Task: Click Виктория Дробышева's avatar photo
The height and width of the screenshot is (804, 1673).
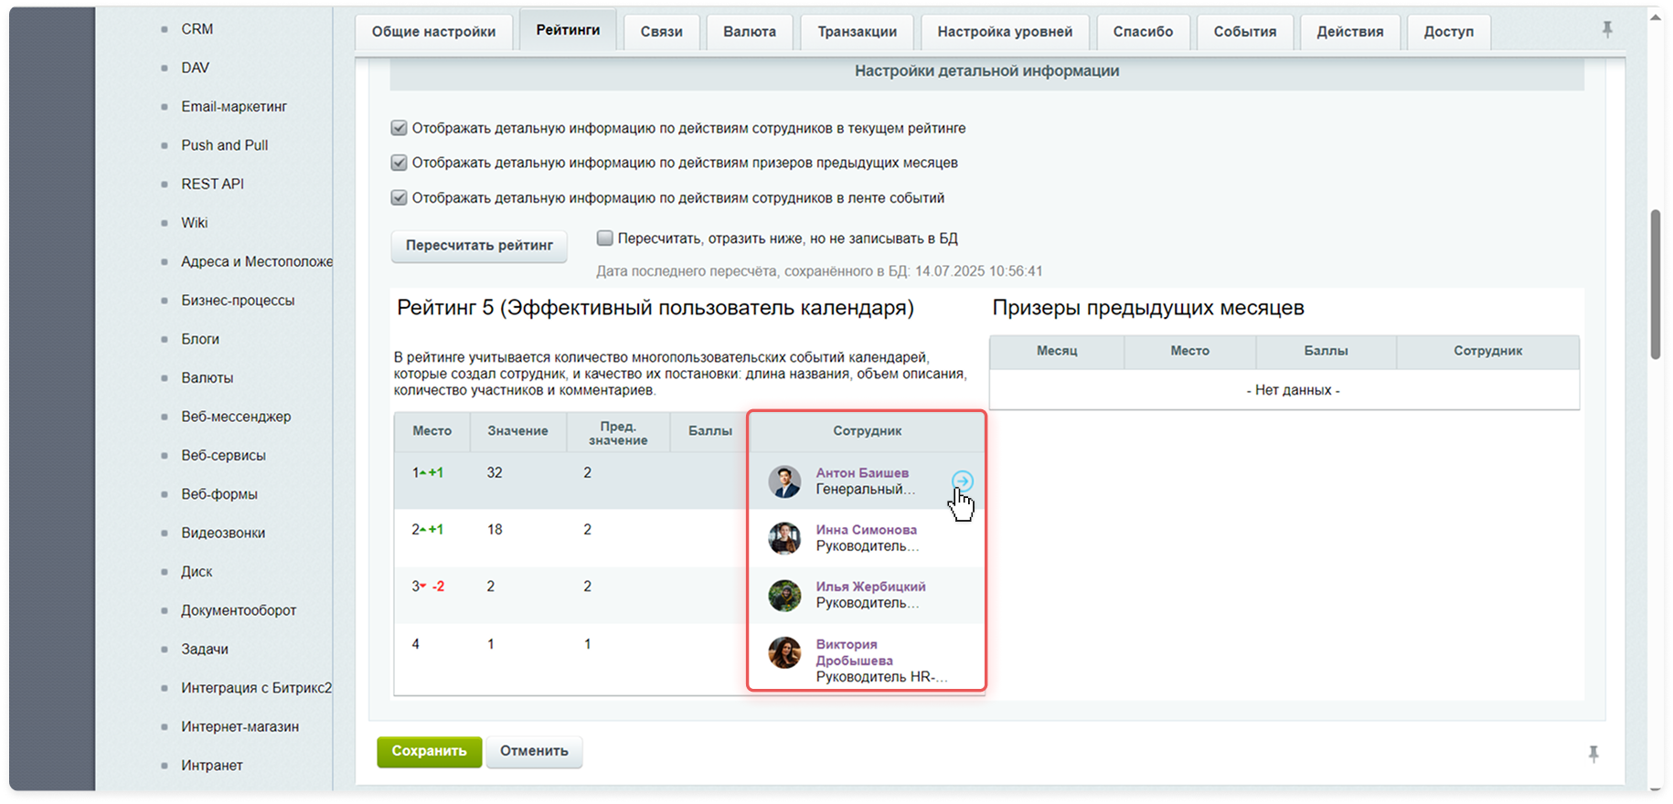Action: pyautogui.click(x=784, y=652)
